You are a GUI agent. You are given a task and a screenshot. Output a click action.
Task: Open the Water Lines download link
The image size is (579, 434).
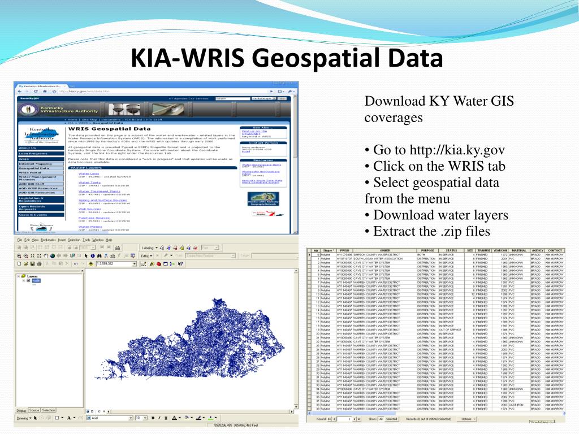tap(89, 173)
